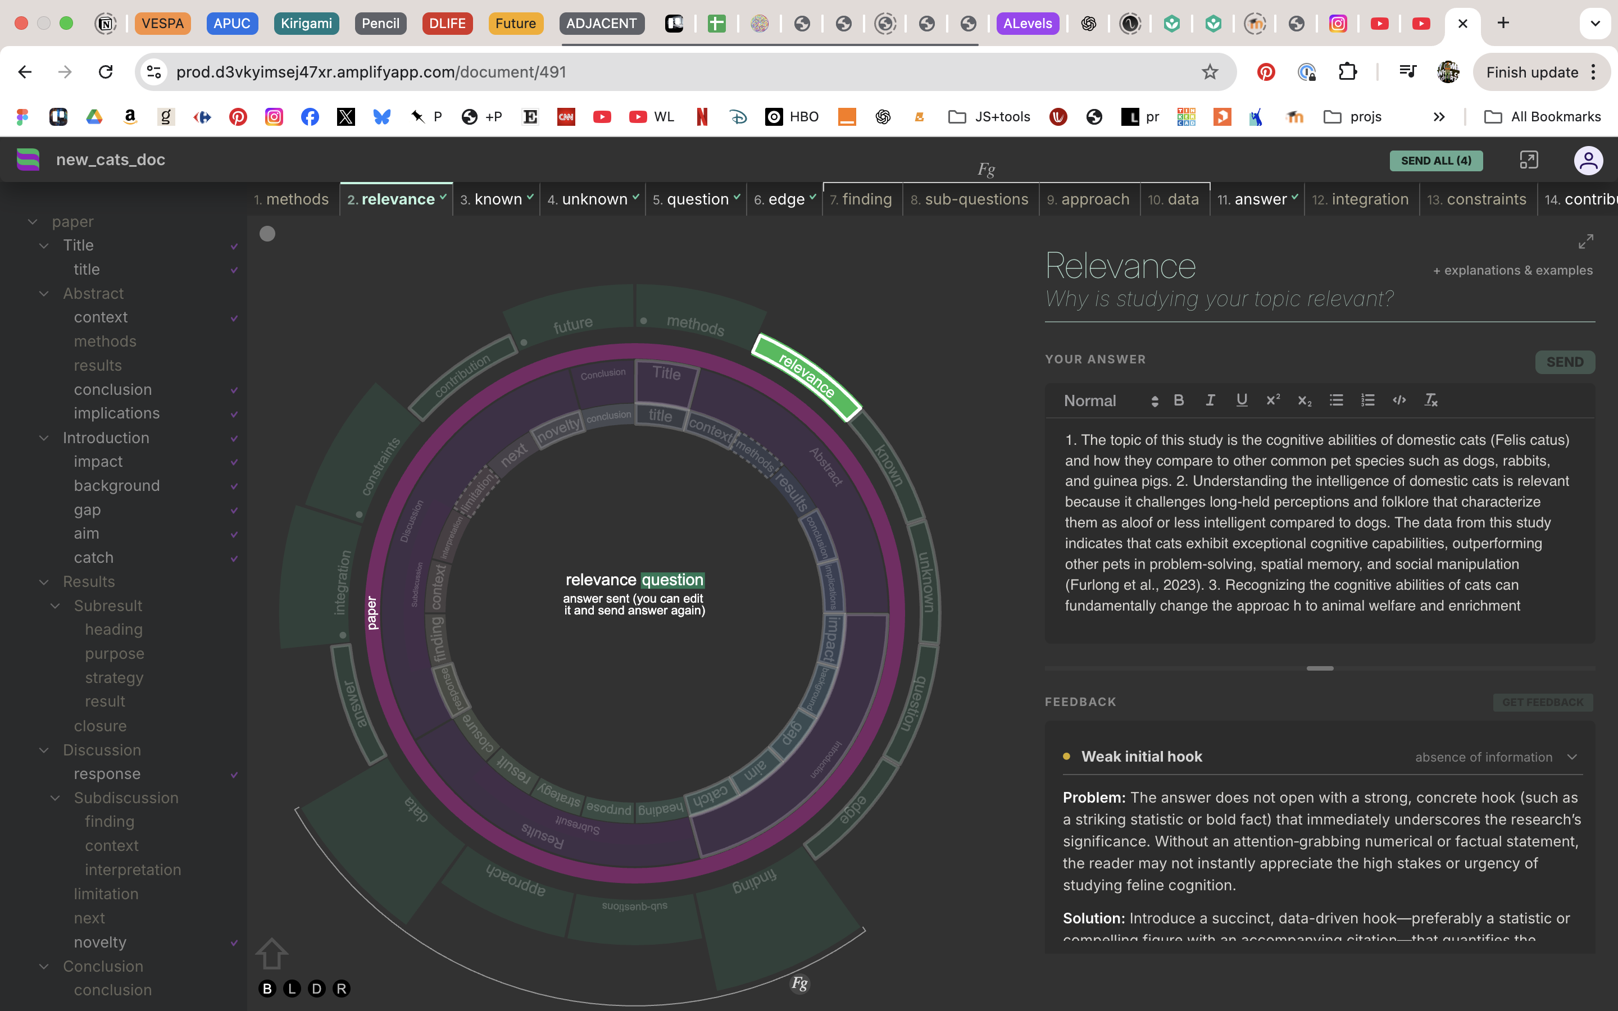Click the underline formatting icon

pos(1242,400)
